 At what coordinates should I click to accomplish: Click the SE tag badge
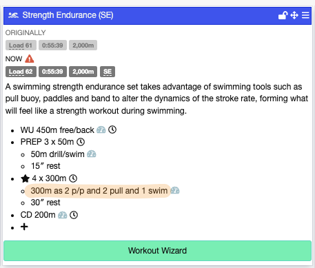[108, 72]
